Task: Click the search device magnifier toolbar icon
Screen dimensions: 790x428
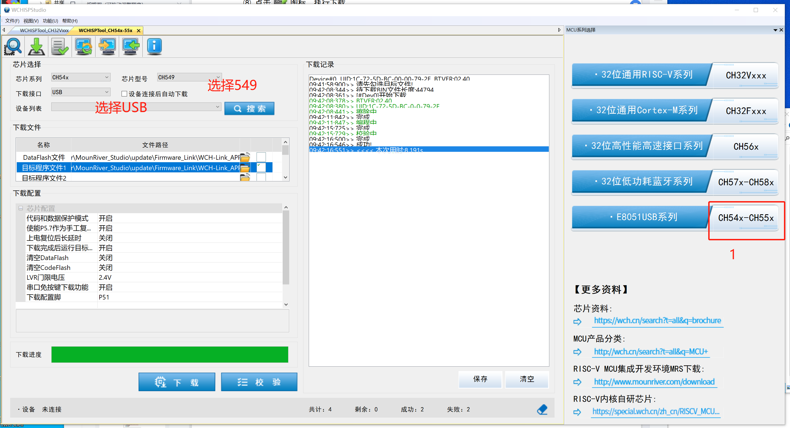Action: (x=13, y=47)
